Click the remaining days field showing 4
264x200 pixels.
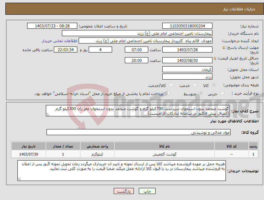[x=100, y=49]
